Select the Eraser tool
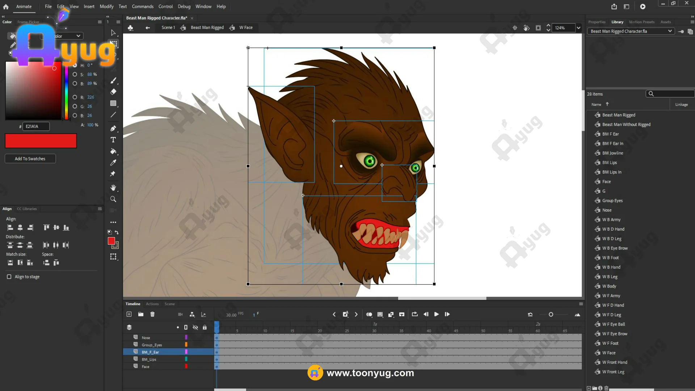Viewport: 695px width, 391px height. (113, 92)
